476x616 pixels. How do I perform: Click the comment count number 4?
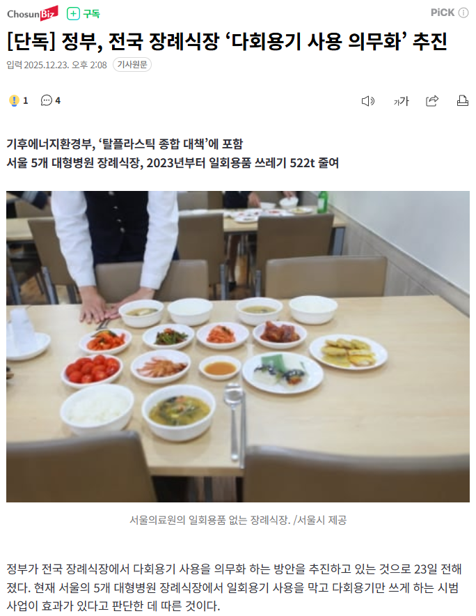pos(58,101)
